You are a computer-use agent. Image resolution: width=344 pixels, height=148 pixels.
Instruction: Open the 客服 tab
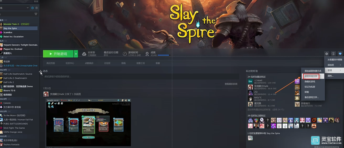158,63
